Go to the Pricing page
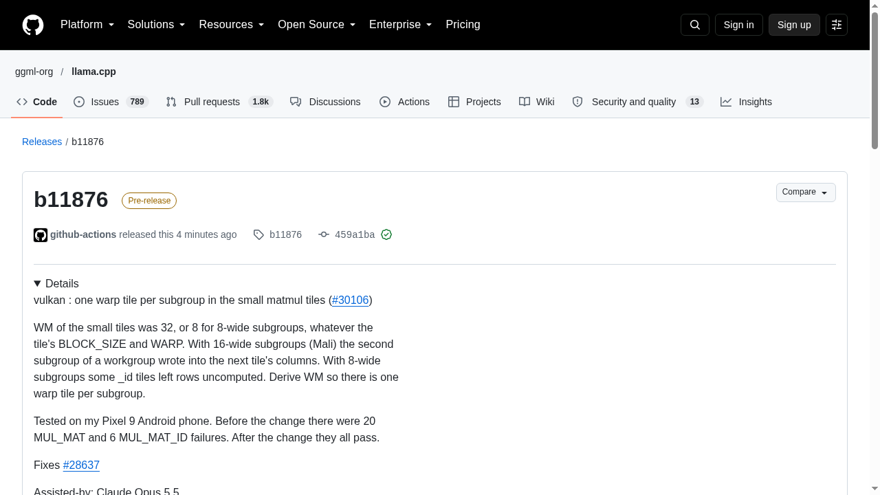 pyautogui.click(x=463, y=25)
